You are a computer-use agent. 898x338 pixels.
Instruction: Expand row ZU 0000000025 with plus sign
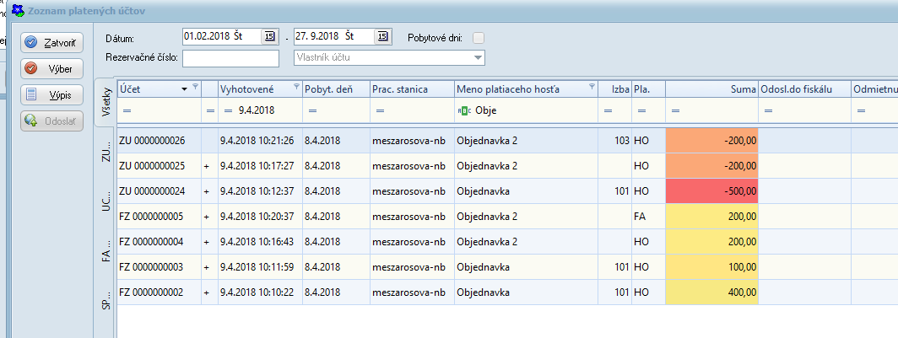(207, 166)
